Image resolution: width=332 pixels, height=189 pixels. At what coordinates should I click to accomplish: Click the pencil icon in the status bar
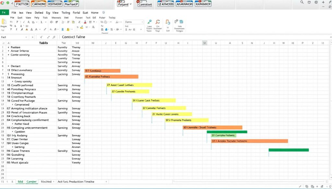pyautogui.click(x=300, y=186)
